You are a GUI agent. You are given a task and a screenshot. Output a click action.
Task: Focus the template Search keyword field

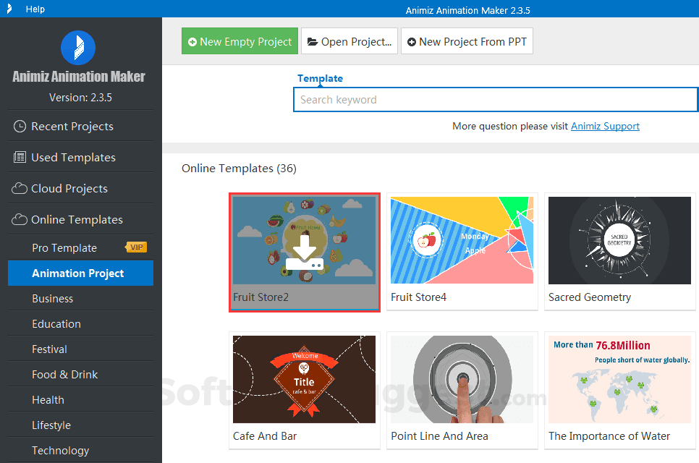pos(496,100)
